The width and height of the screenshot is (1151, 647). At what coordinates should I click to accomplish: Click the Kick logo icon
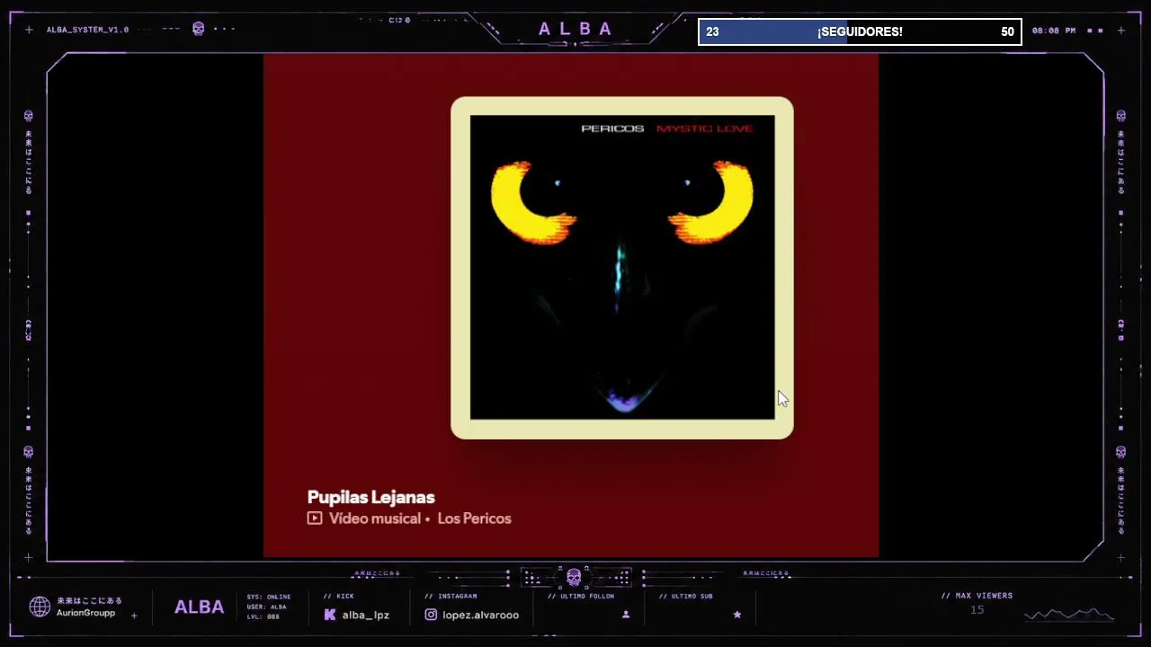tap(330, 615)
